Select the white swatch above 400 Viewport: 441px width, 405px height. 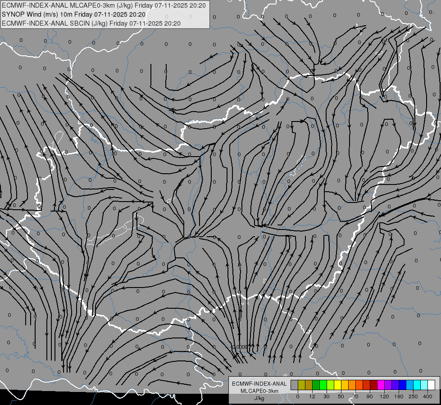[x=432, y=385]
